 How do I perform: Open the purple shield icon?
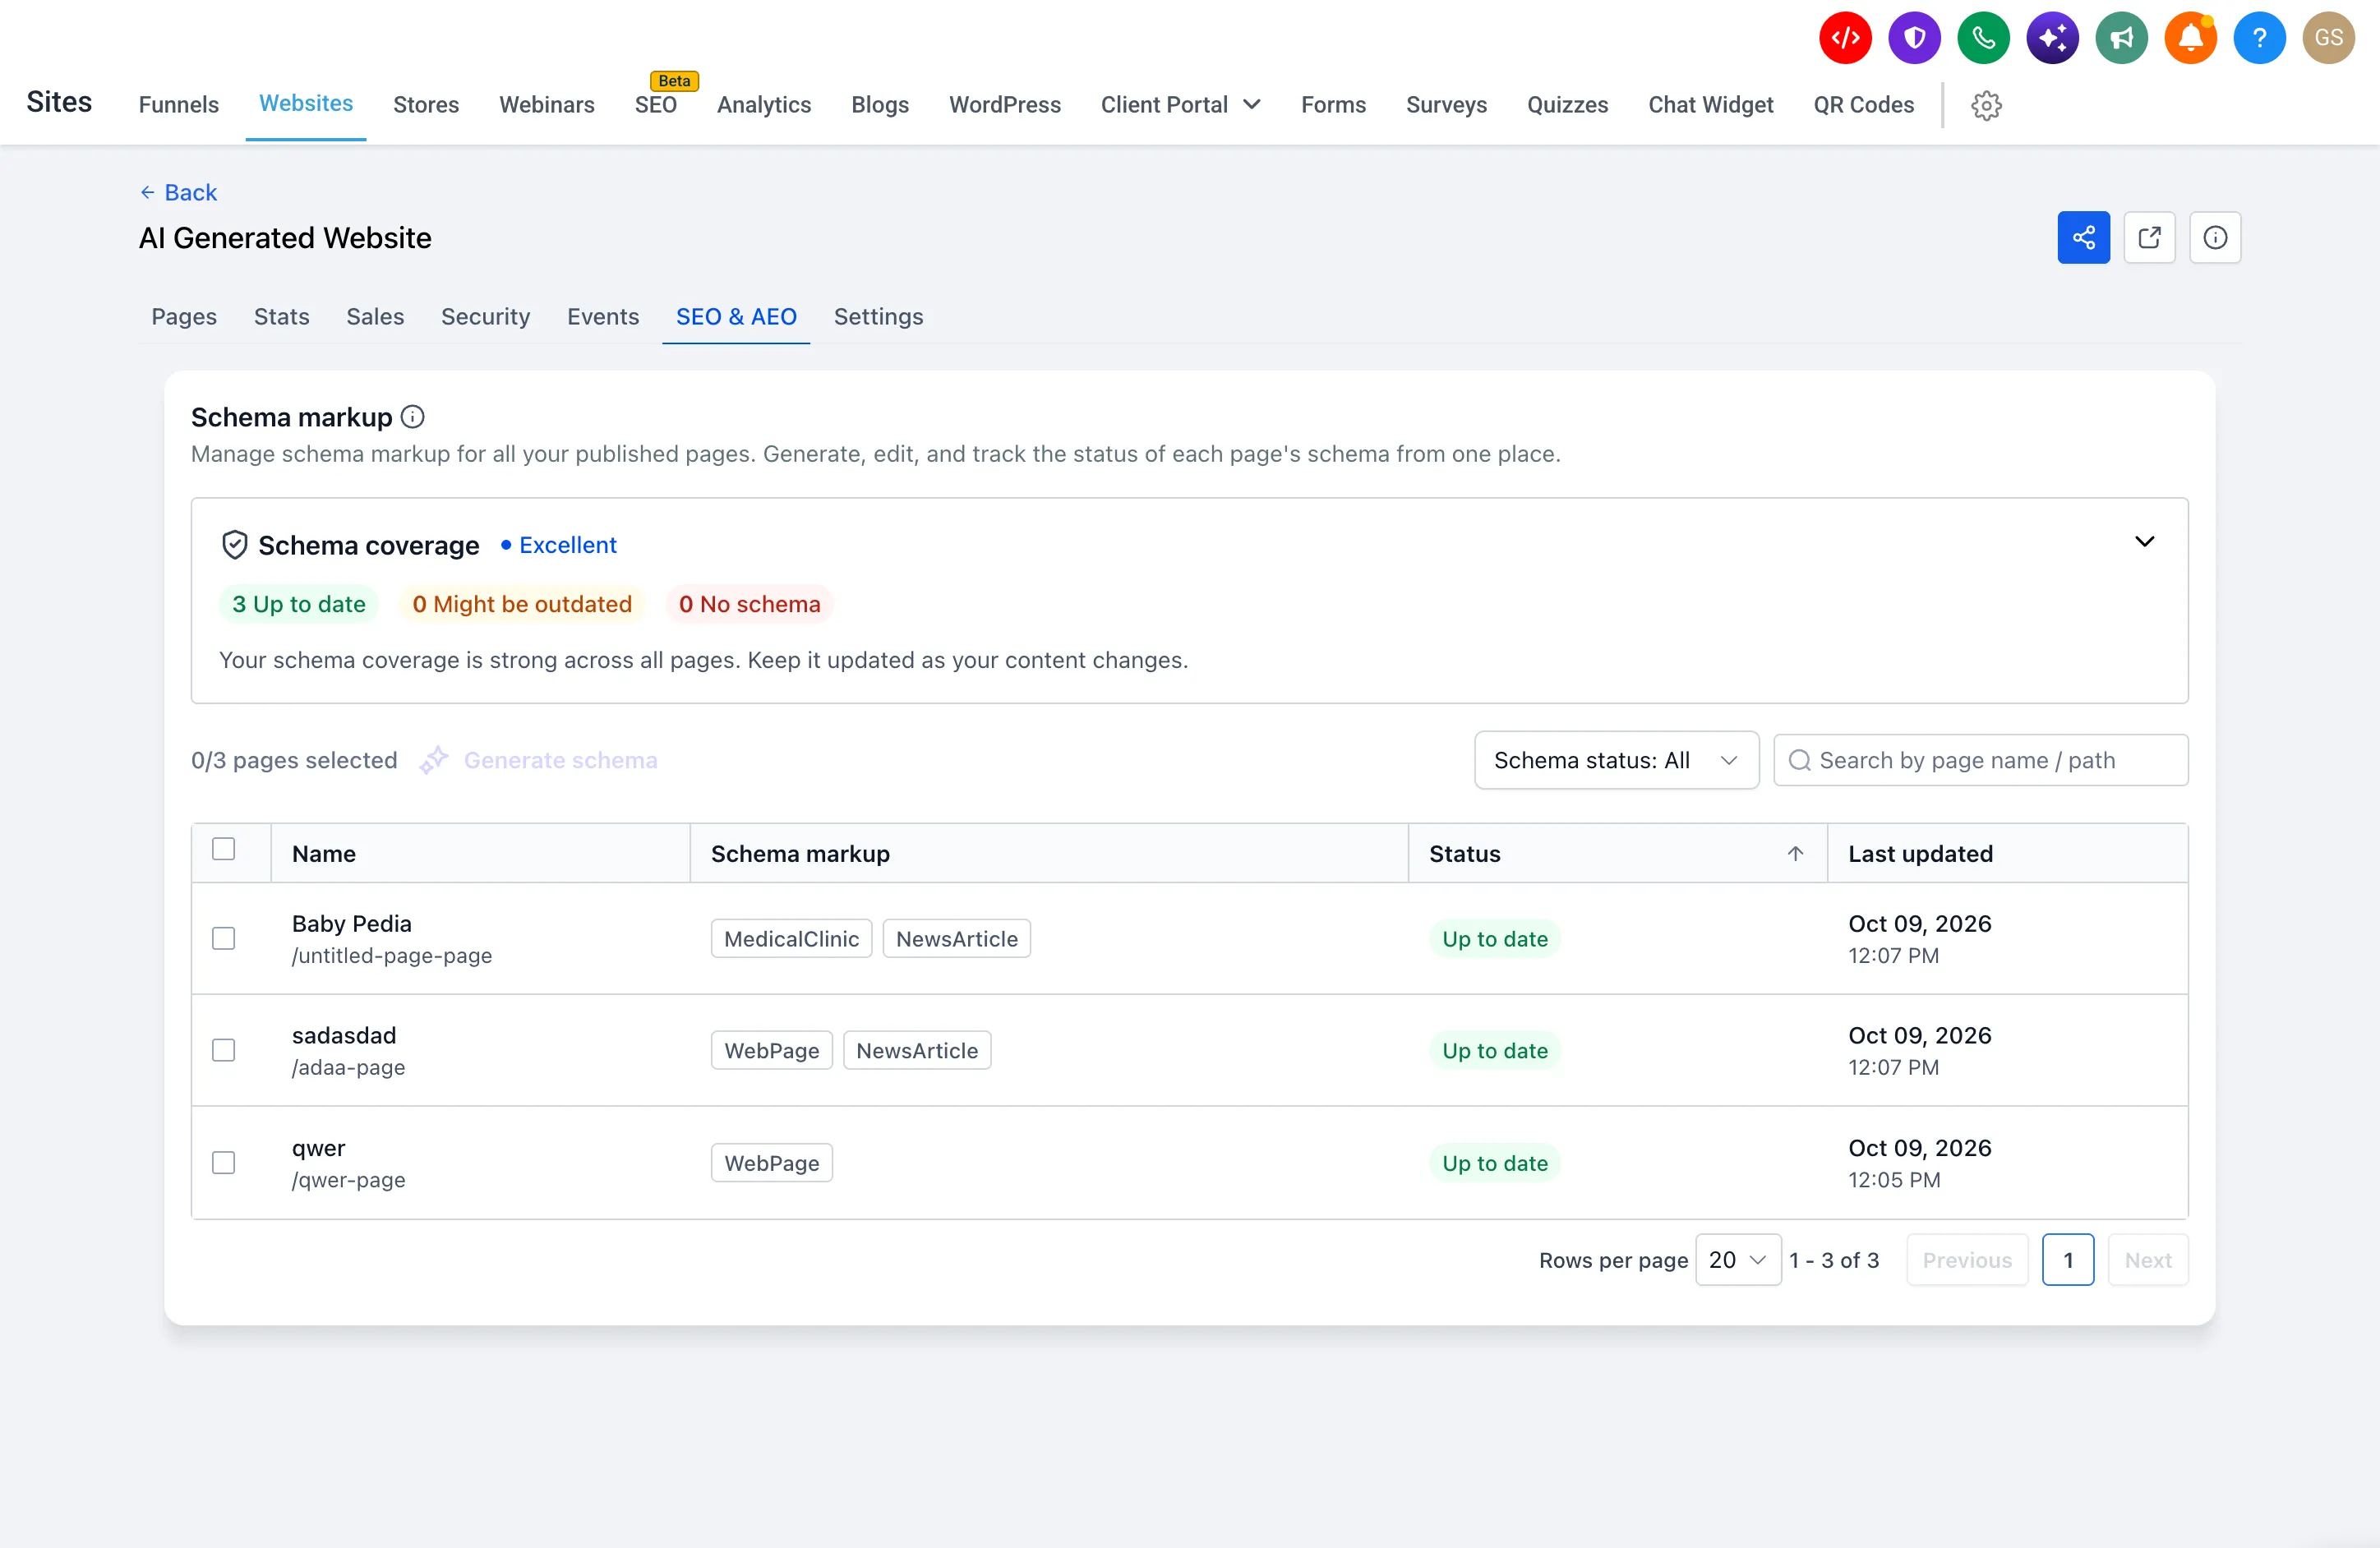[x=1914, y=38]
